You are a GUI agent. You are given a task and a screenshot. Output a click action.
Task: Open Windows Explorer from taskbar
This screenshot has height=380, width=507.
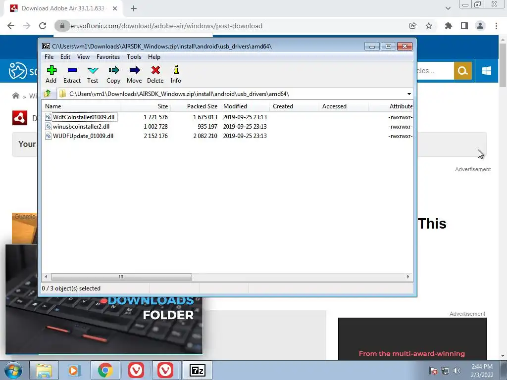(x=44, y=370)
